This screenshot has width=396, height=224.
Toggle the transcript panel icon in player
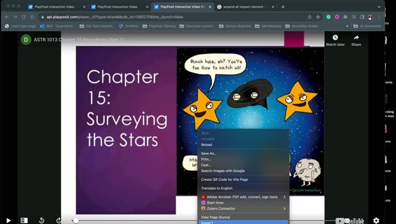point(24,220)
